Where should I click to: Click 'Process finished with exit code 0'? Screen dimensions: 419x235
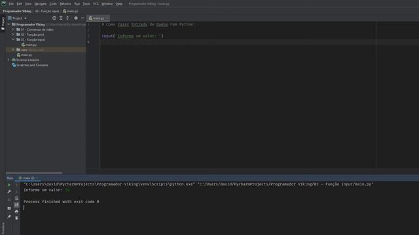pyautogui.click(x=61, y=202)
